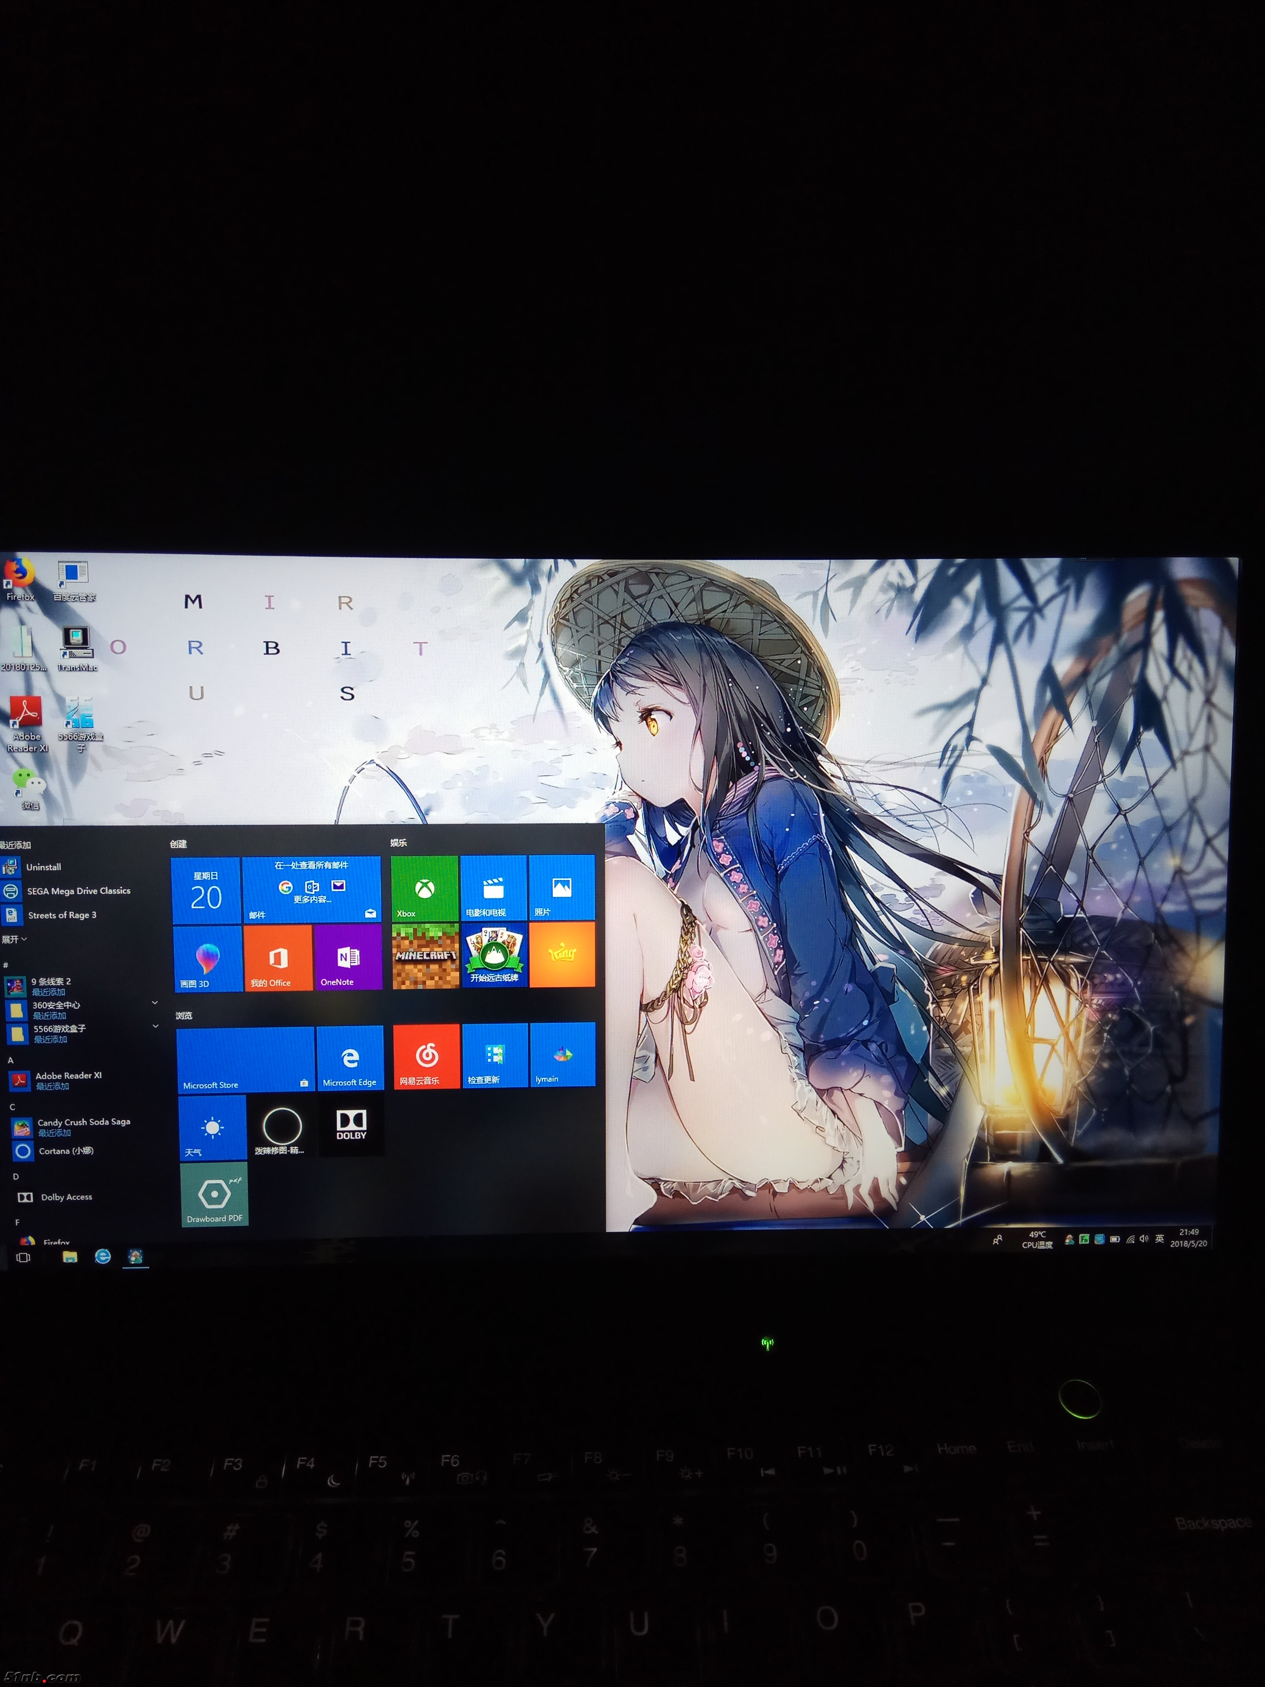1265x1687 pixels.
Task: Toggle the 英 input language indicator
Action: coord(1159,1239)
